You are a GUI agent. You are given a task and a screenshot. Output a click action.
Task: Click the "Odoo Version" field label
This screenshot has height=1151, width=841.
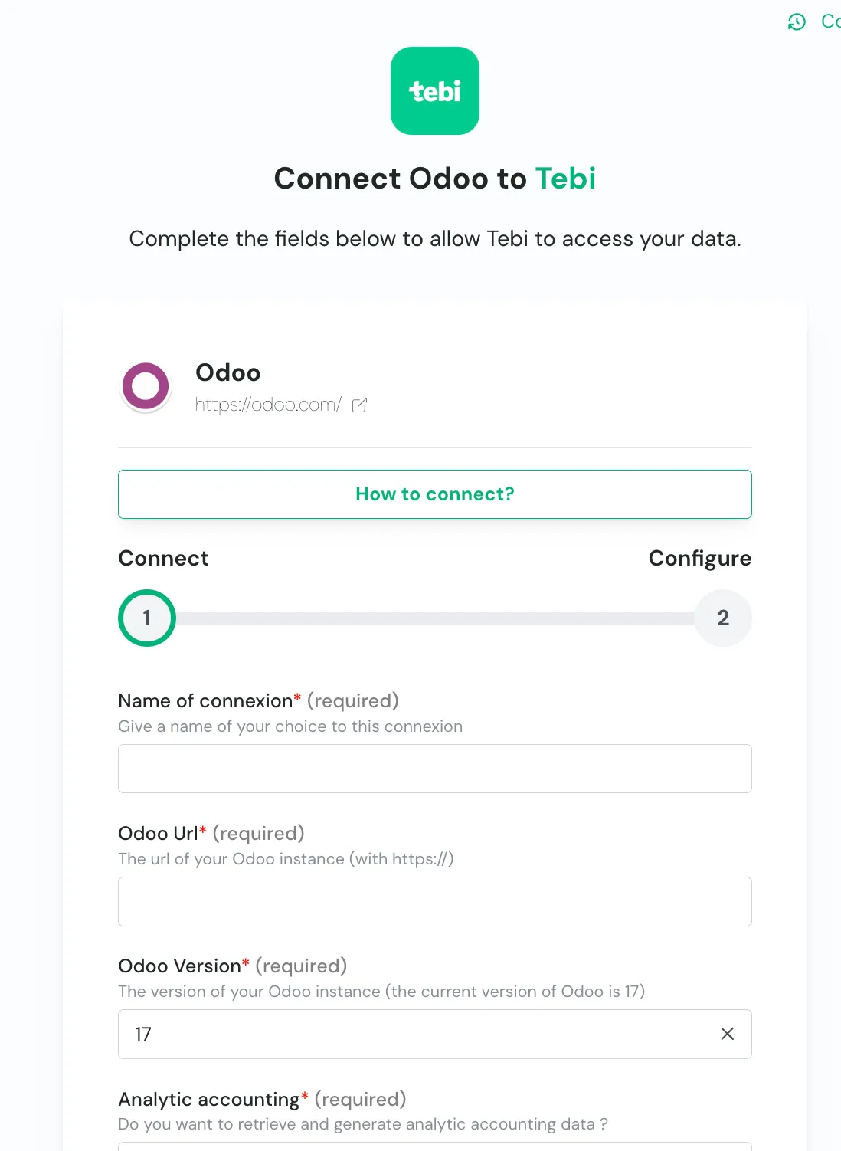coord(180,966)
